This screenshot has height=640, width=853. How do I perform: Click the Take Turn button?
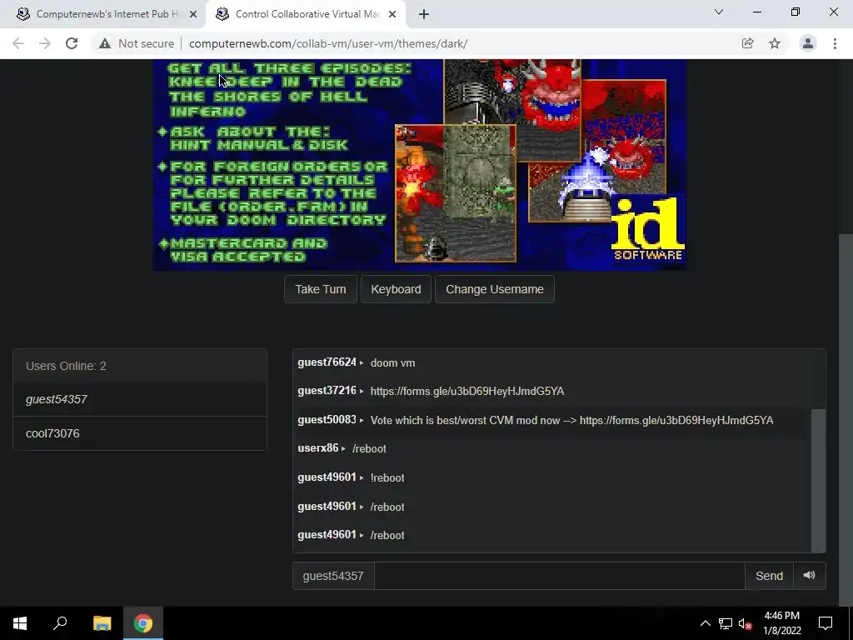click(x=321, y=289)
